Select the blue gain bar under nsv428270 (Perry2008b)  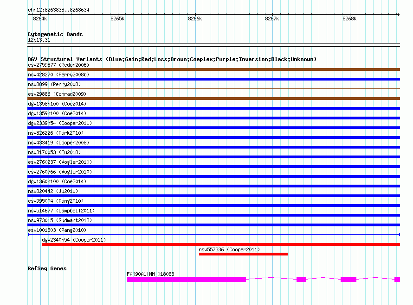pos(213,79)
